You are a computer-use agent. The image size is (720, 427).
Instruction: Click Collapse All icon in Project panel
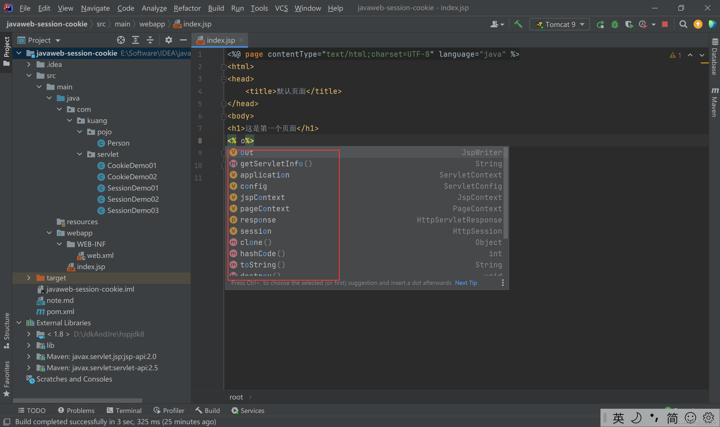(x=150, y=40)
